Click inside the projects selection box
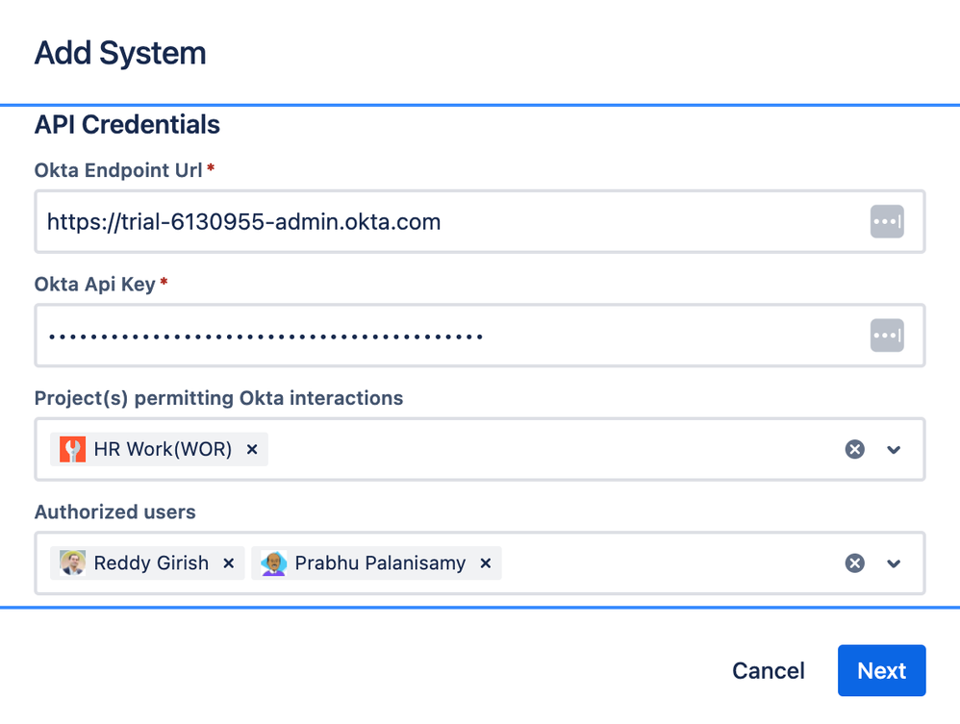 click(548, 449)
